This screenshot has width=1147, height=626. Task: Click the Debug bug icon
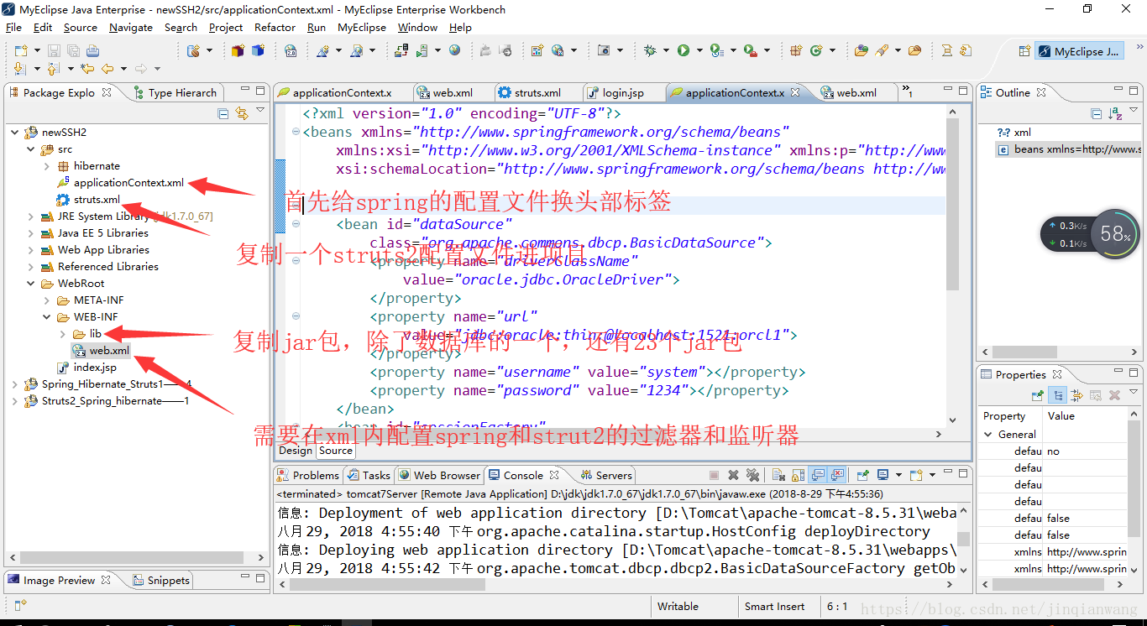pos(649,51)
